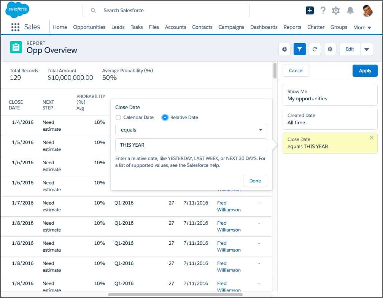The width and height of the screenshot is (383, 298).
Task: Open report settings gear icon
Action: click(x=330, y=49)
